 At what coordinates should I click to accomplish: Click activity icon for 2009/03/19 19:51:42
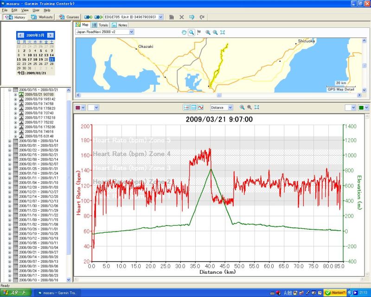tap(21, 99)
